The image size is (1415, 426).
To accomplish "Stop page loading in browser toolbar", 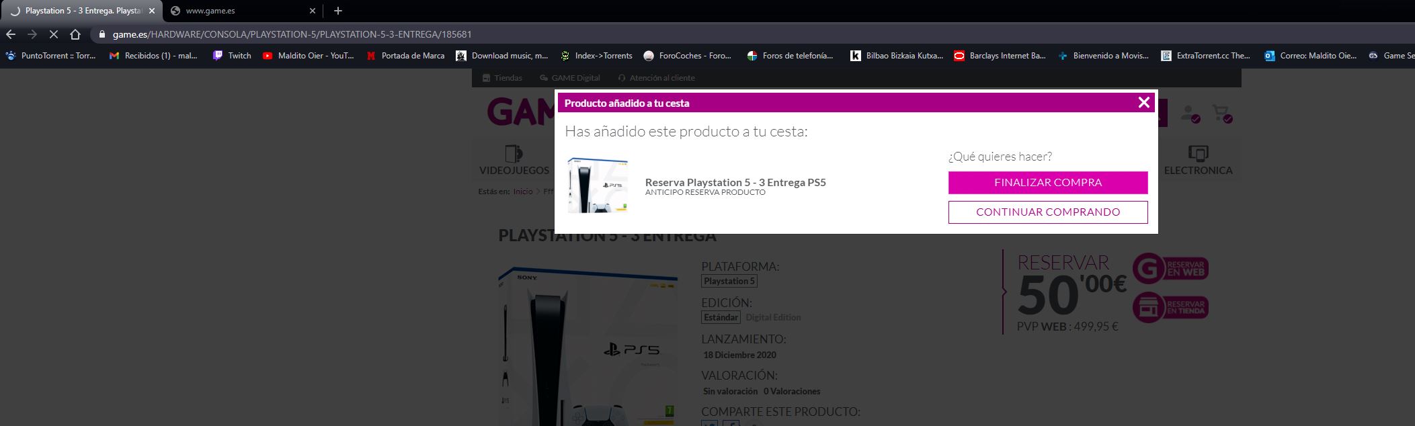I will tap(54, 34).
